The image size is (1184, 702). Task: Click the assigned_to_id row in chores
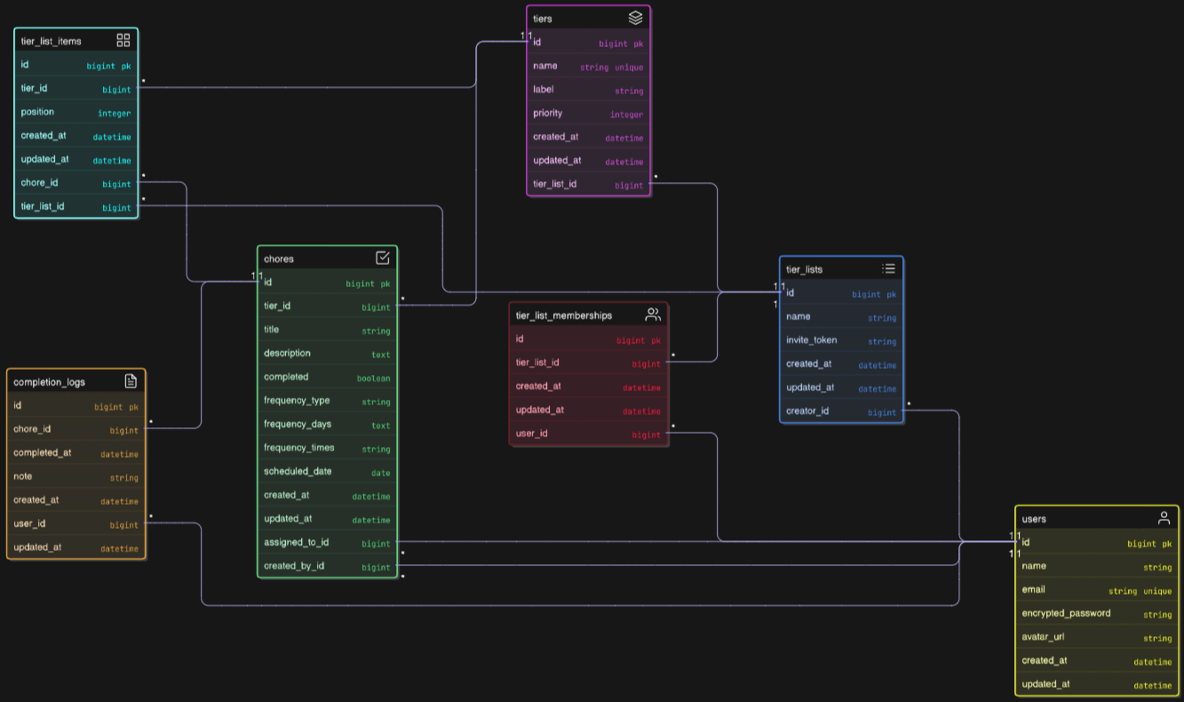pos(328,543)
